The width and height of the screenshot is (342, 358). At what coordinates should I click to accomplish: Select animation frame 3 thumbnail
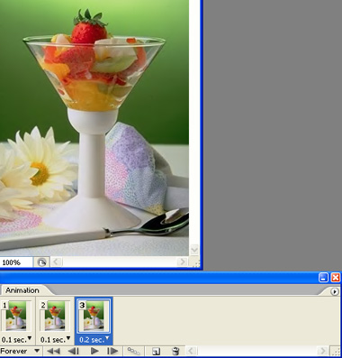(x=94, y=316)
